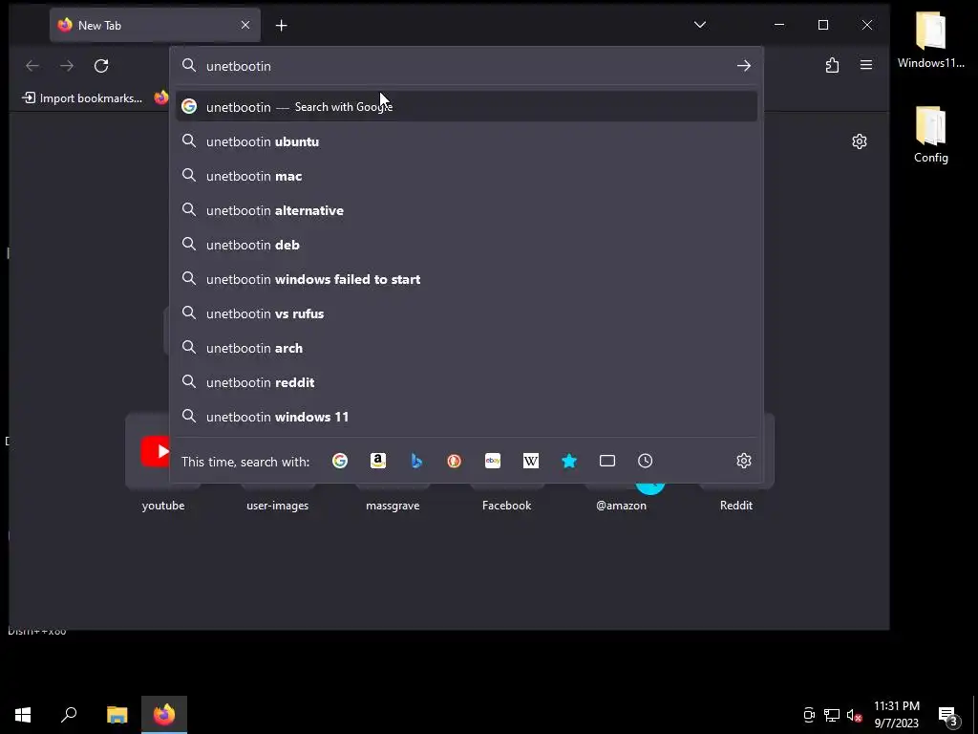Reload the current page

tap(101, 66)
